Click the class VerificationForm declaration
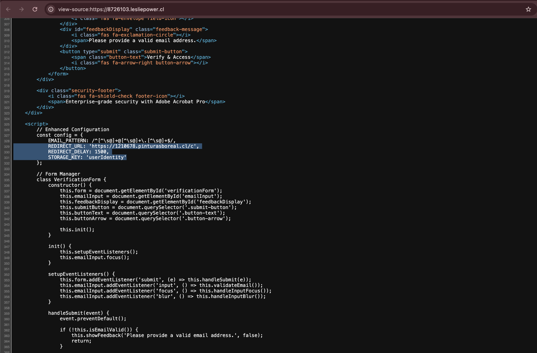Screen dimensions: 537x353 [x=71, y=180]
